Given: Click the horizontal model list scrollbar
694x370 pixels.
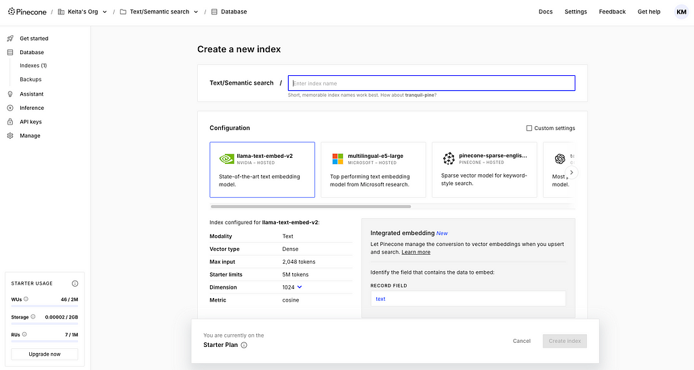Looking at the screenshot, I should 310,207.
